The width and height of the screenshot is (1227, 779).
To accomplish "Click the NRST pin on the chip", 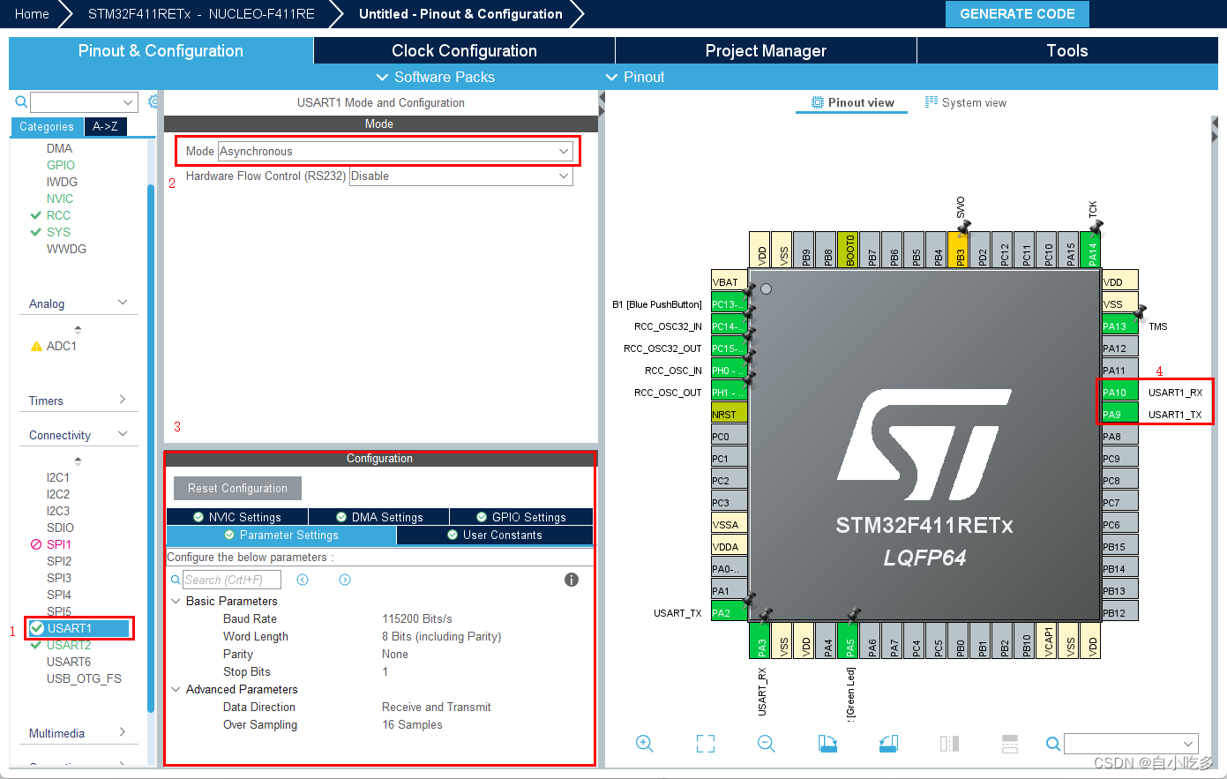I will point(729,414).
